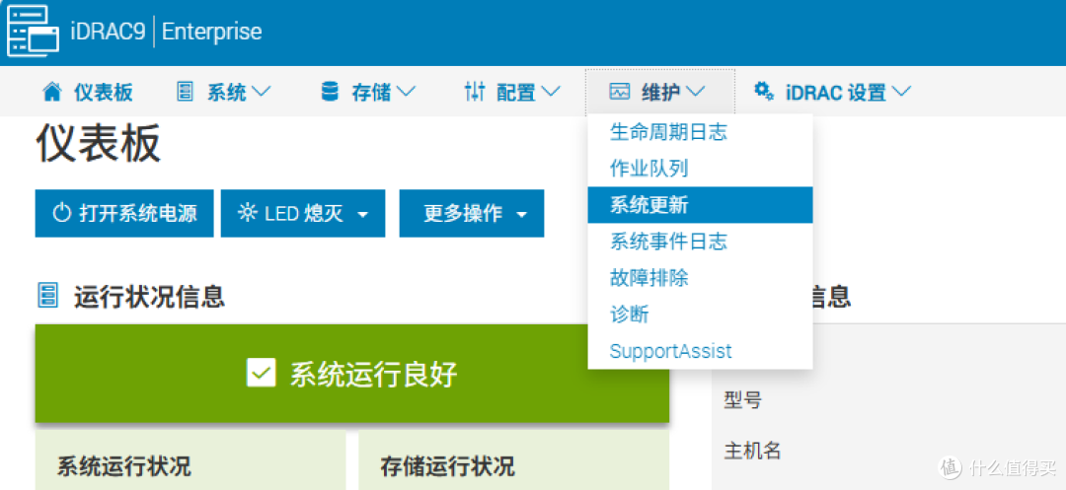Open the 存储运行状况 card
The width and height of the screenshot is (1066, 490).
pyautogui.click(x=514, y=460)
